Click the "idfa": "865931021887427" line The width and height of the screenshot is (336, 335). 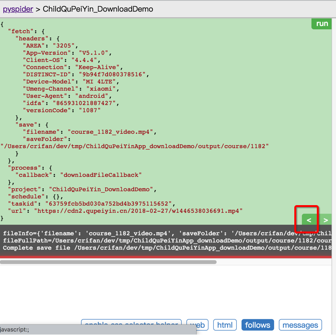71,103
